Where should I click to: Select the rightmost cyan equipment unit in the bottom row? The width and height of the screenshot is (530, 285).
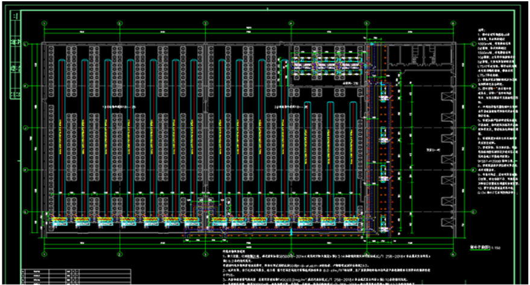coord(352,222)
